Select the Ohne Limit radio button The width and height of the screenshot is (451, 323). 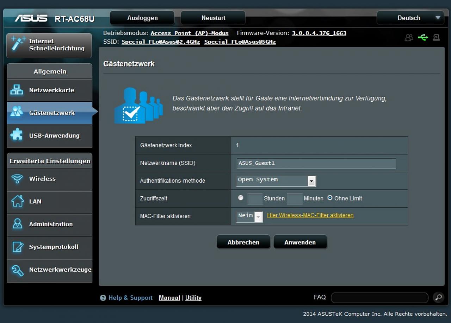tap(330, 198)
